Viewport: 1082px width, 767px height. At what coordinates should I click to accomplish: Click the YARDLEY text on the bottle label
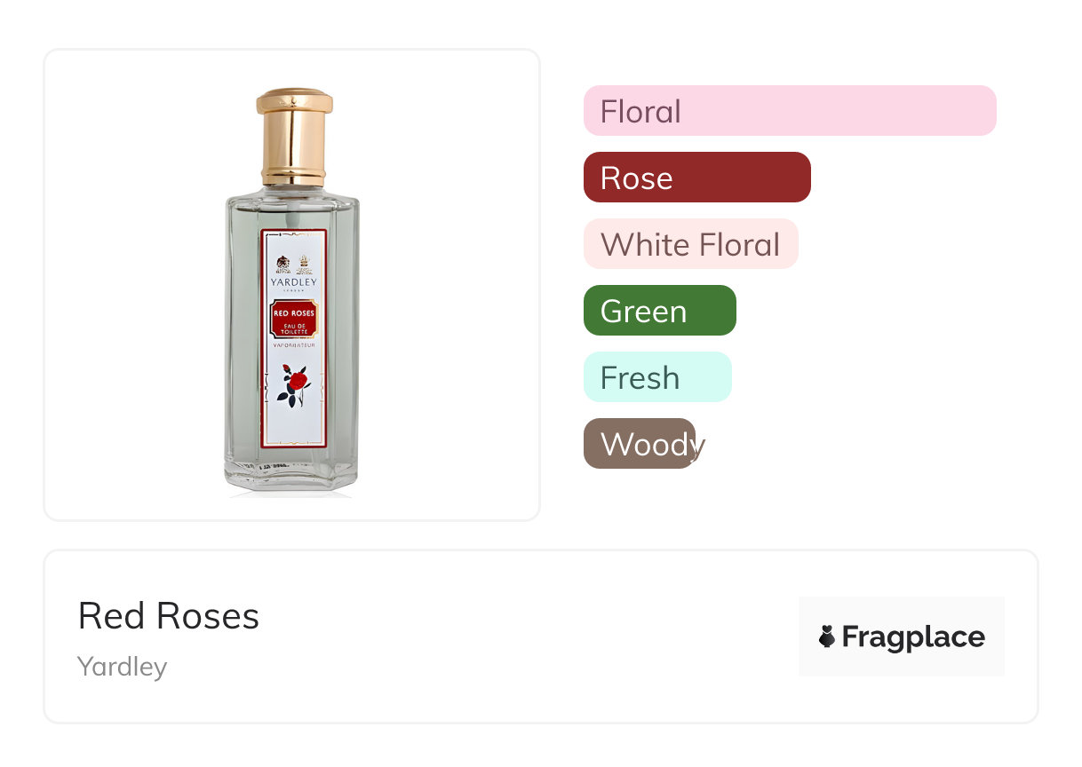[x=294, y=282]
